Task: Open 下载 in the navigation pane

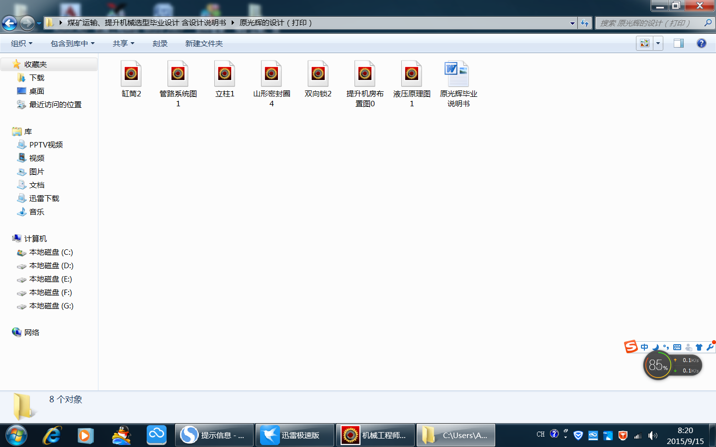Action: [37, 78]
